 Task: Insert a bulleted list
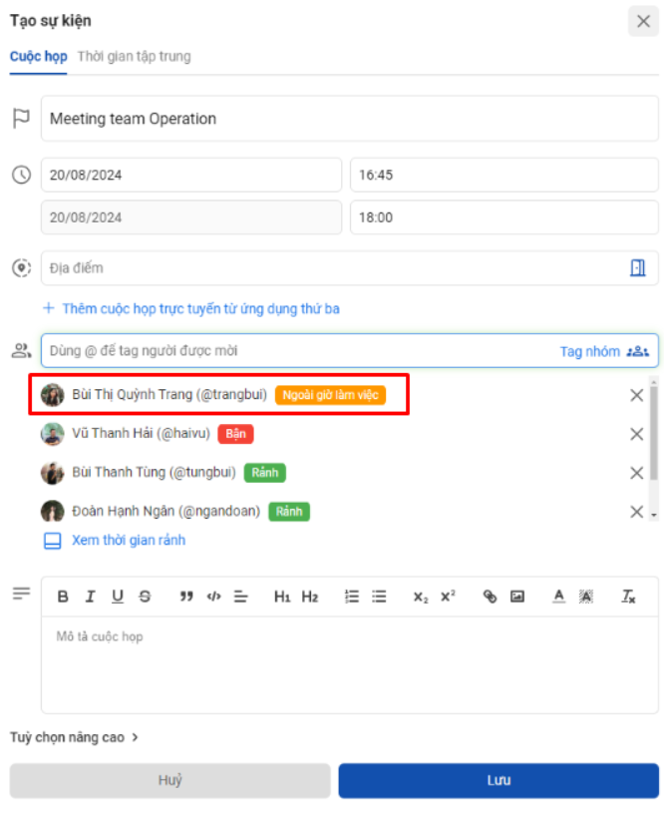point(379,597)
